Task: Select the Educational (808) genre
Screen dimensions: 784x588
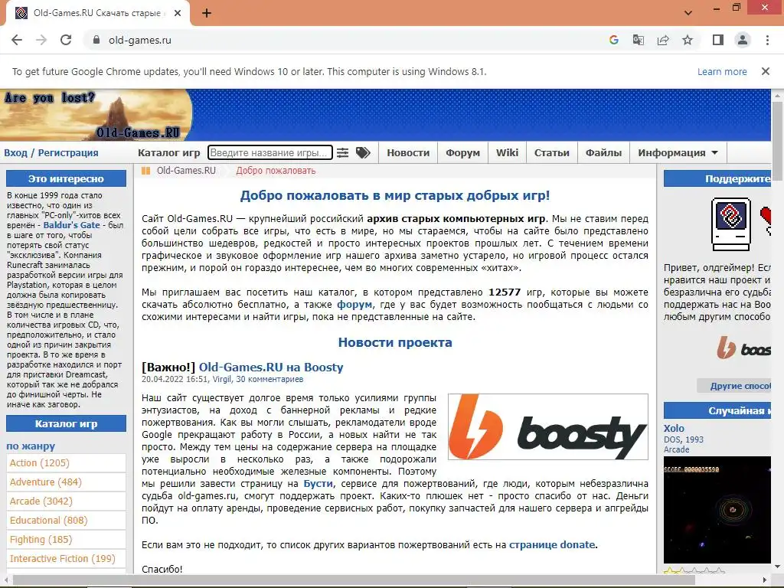Action: [66, 520]
